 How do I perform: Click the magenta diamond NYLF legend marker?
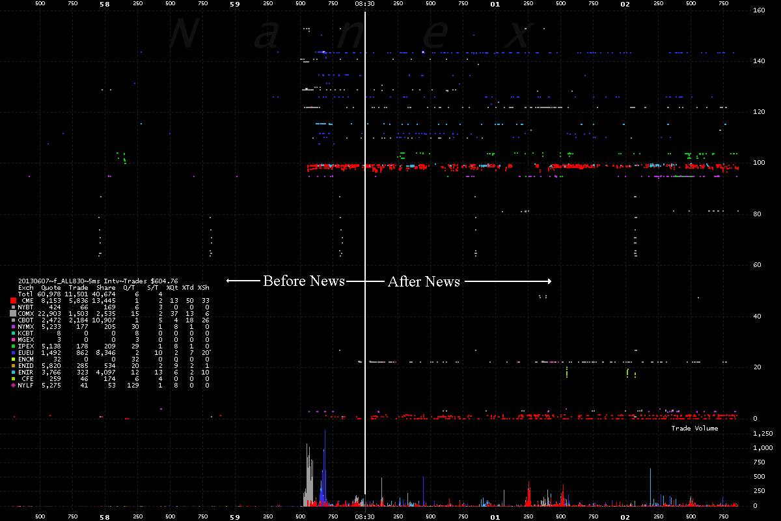[13, 385]
